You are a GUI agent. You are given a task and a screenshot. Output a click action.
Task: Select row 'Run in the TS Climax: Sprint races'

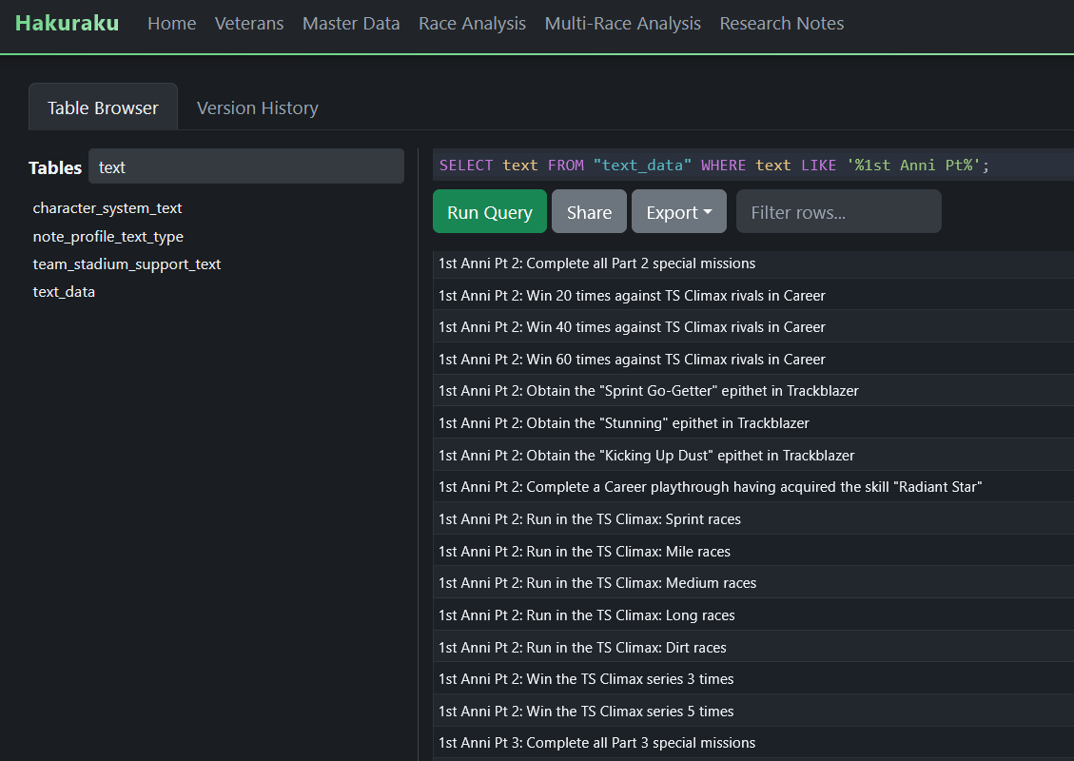753,518
